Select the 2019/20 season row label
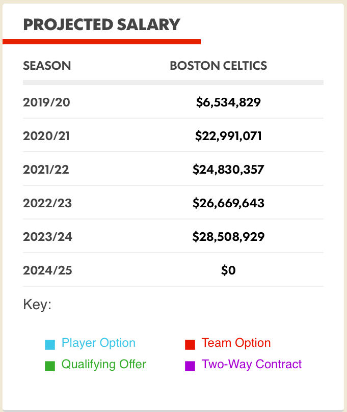This screenshot has width=347, height=412. (46, 102)
